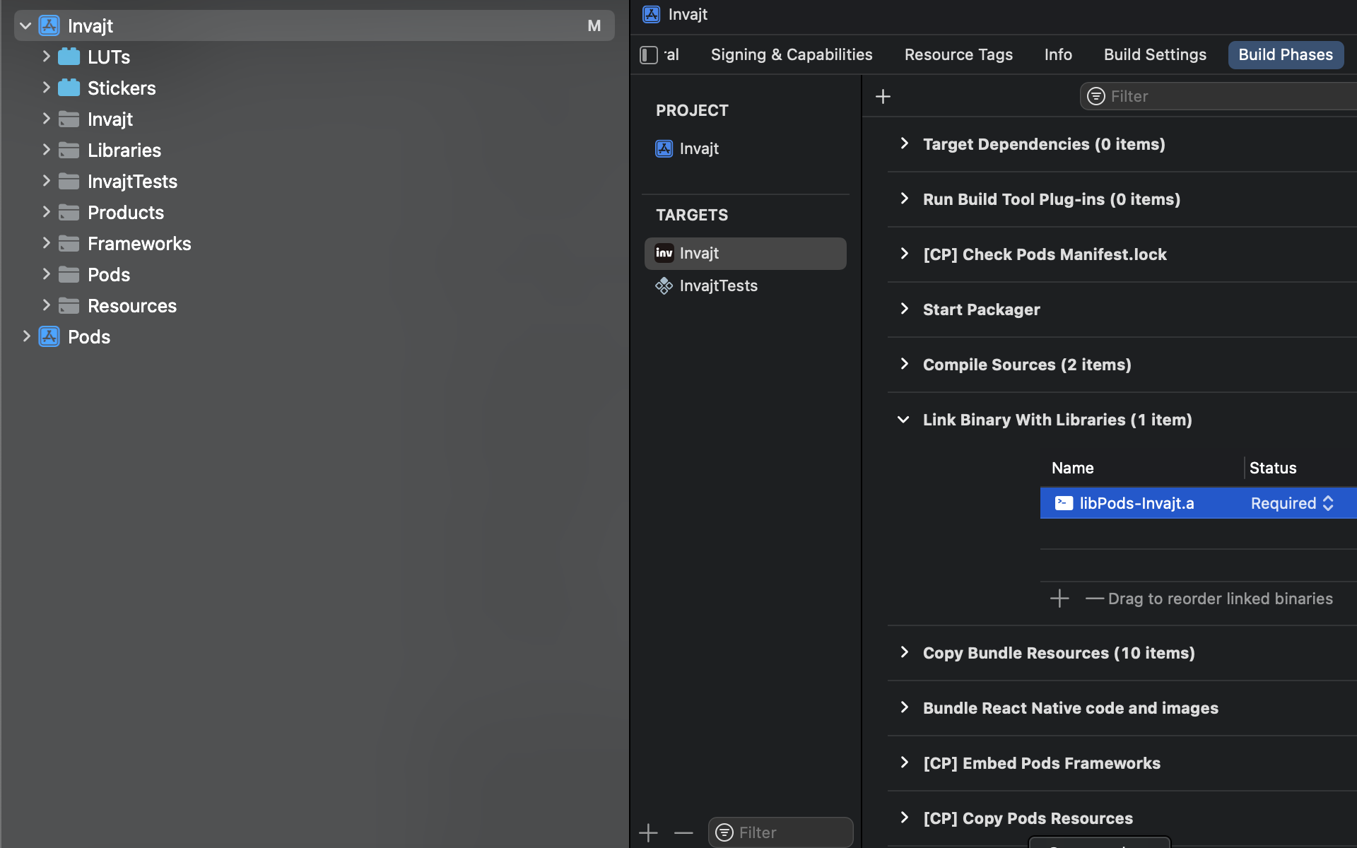Viewport: 1357px width, 848px height.
Task: Expand the Compile Sources phase
Action: (904, 365)
